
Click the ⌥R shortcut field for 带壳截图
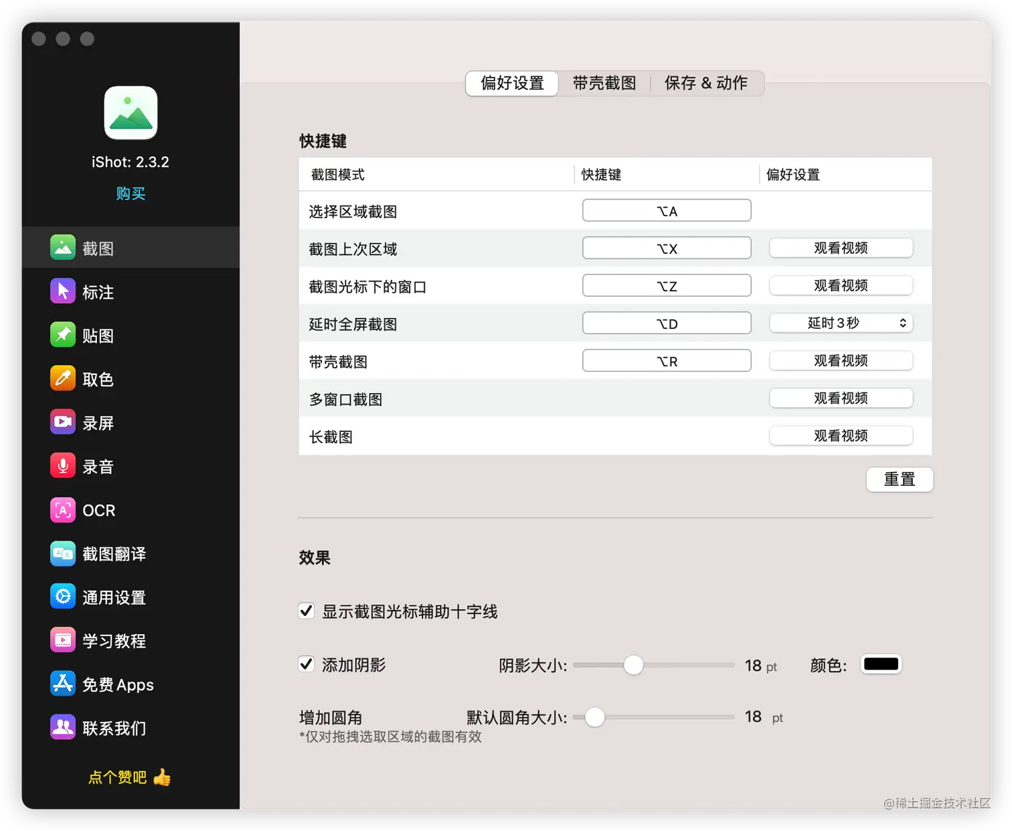click(x=667, y=360)
